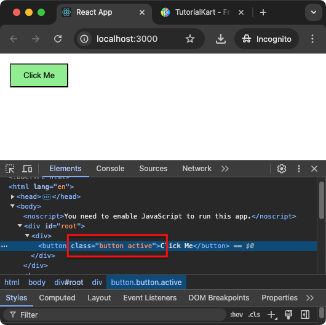Click the div breadcrumb item
Screen dimensions: 326x325
(x=97, y=283)
